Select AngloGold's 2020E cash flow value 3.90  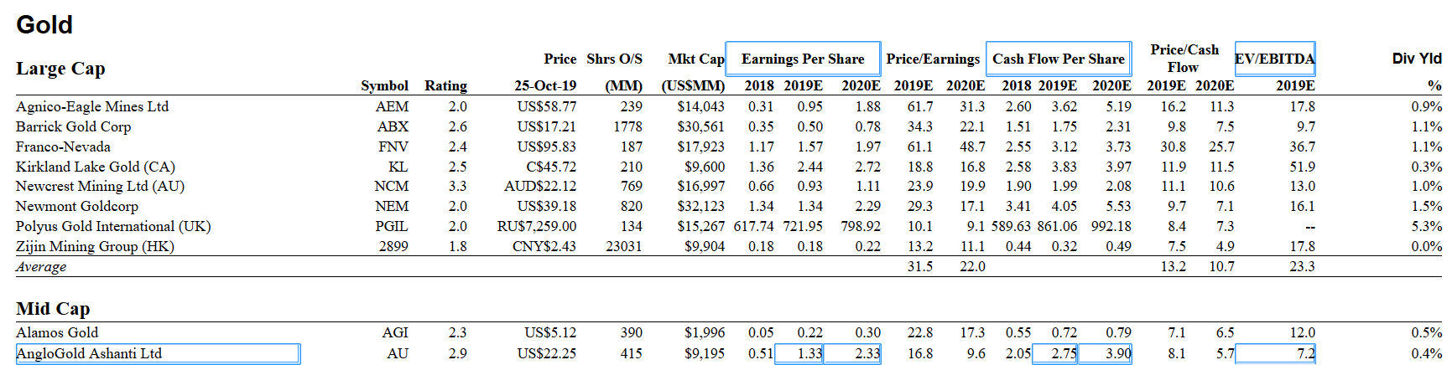[x=1106, y=353]
